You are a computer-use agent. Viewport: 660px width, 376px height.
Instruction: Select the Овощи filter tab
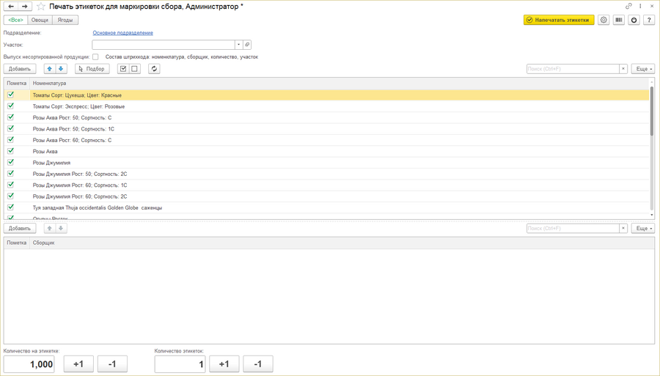40,20
